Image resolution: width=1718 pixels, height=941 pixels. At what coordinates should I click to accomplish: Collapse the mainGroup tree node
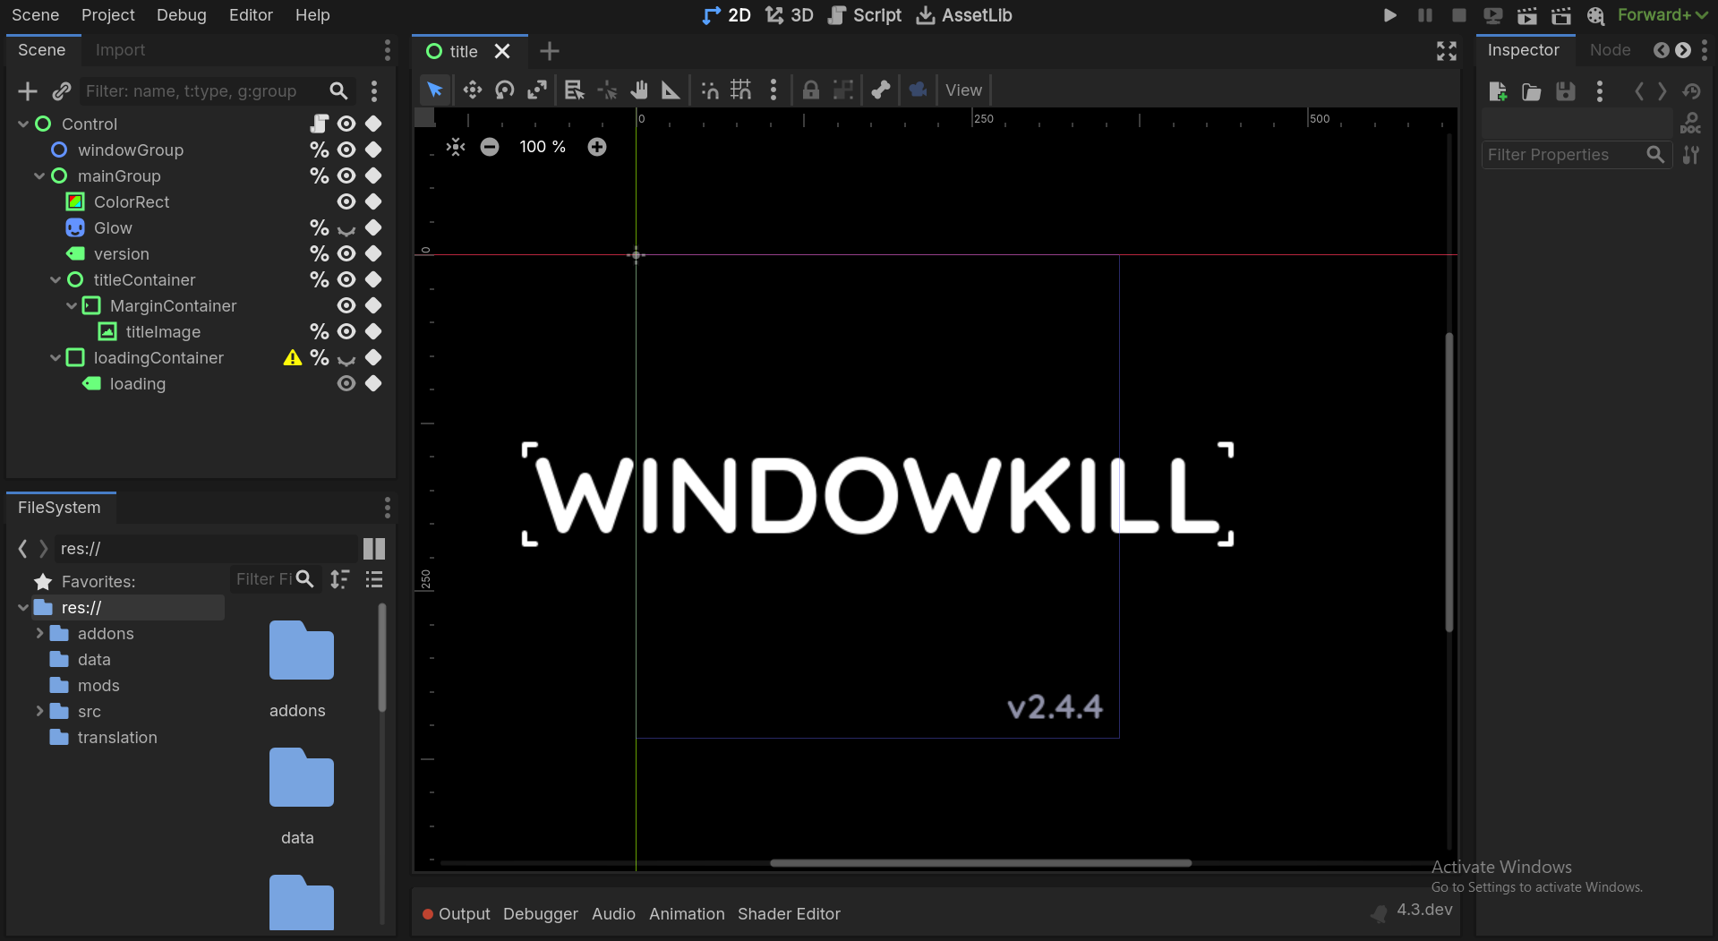[39, 175]
